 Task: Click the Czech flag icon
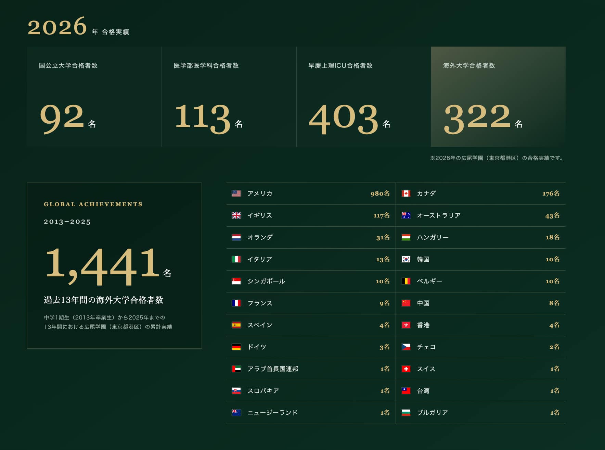[x=406, y=347]
